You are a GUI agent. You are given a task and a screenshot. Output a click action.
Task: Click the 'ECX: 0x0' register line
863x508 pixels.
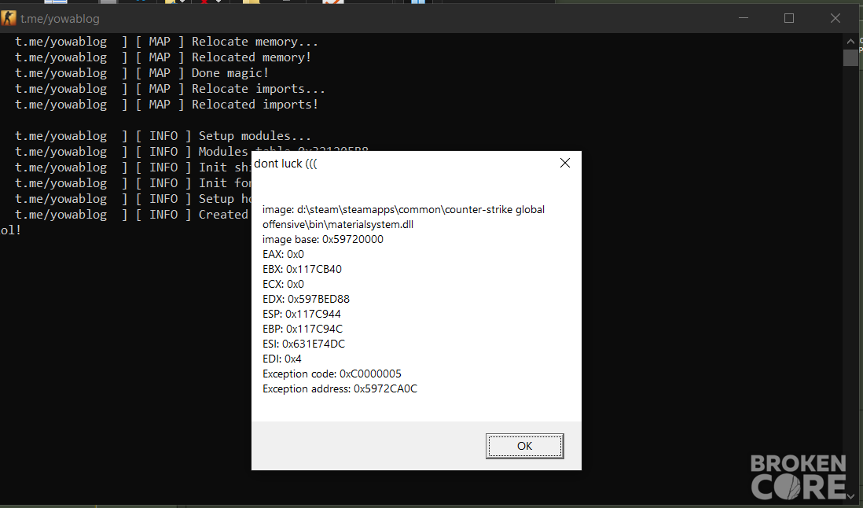283,284
